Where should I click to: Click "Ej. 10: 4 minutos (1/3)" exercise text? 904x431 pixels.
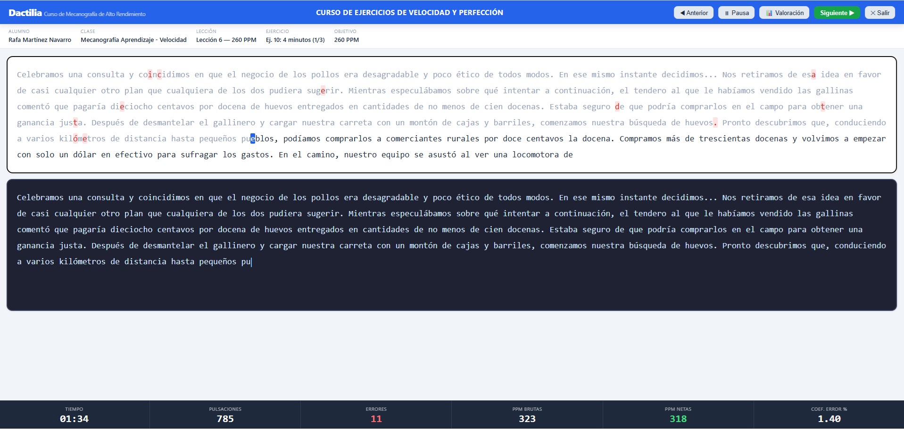coord(295,40)
